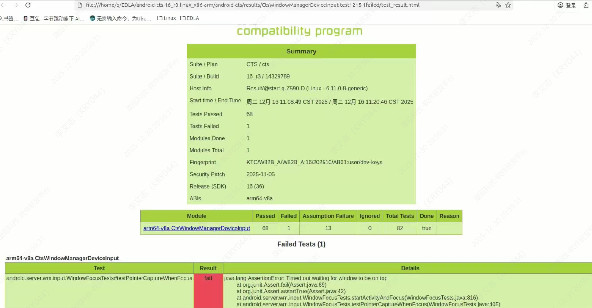
Task: Click the Result column header
Action: point(208,268)
